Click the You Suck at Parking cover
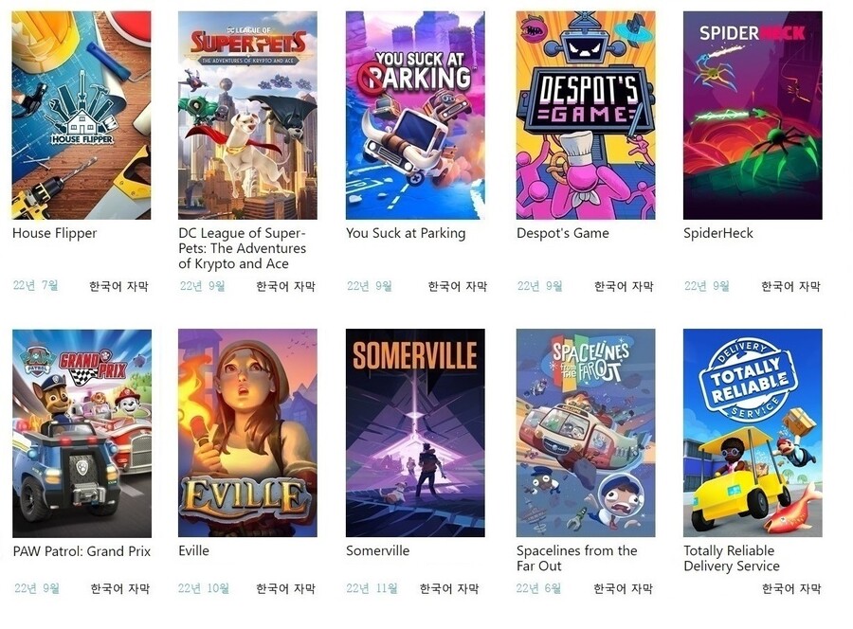 tap(415, 116)
